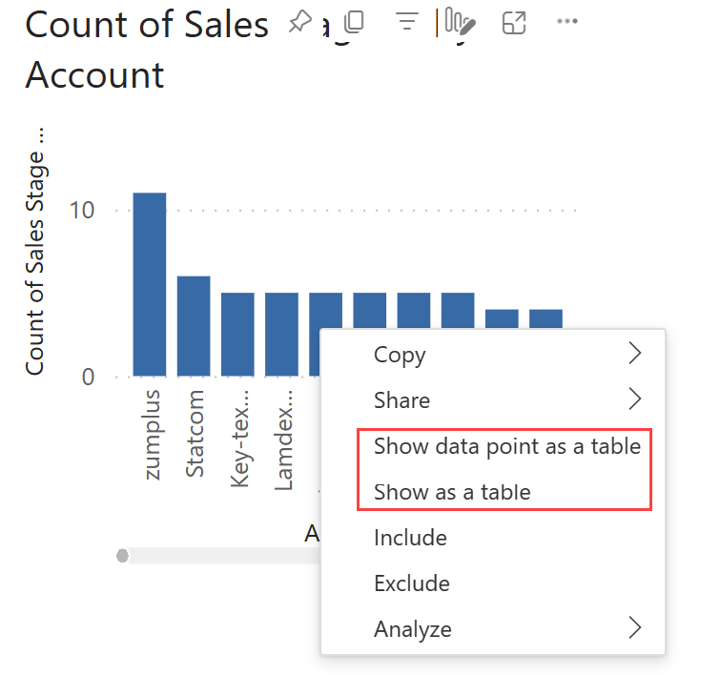
Task: Click the copy visual icon
Action: [355, 22]
